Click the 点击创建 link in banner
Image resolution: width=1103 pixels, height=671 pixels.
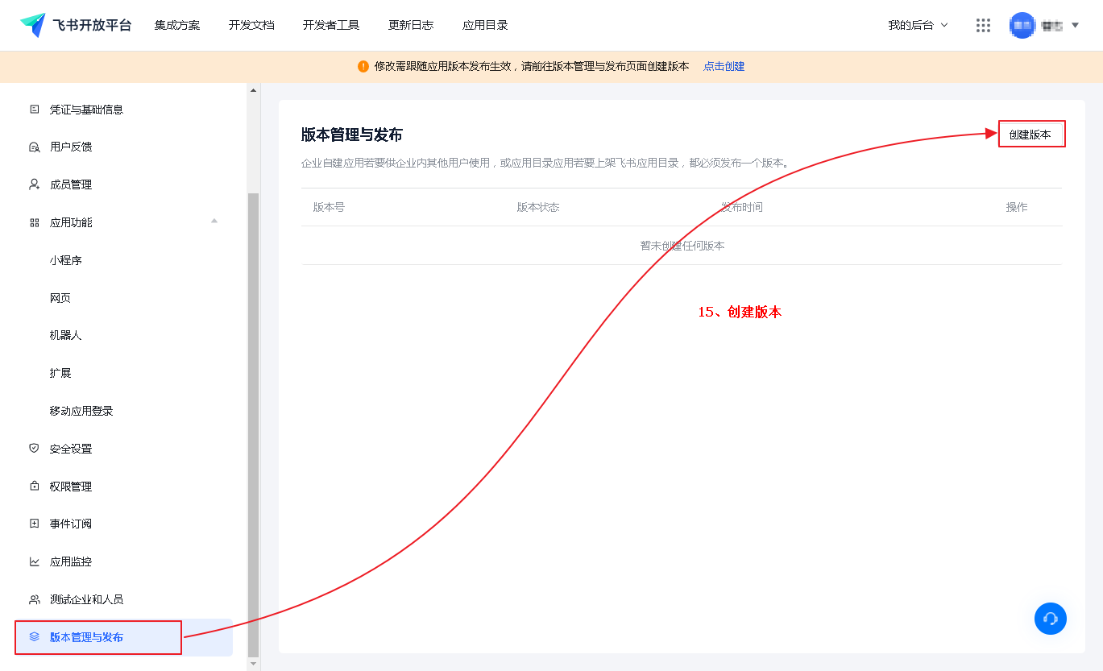[724, 66]
